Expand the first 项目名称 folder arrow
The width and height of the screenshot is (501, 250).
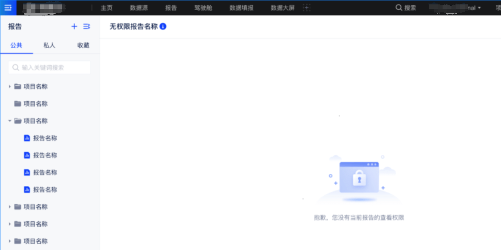coord(10,87)
